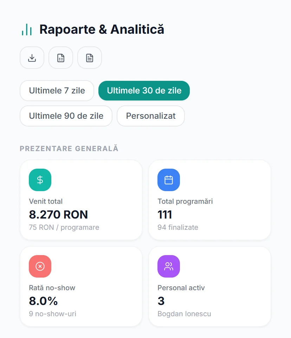The image size is (291, 338).
Task: Click the Rapoarte & Analitică heading
Action: tap(102, 29)
